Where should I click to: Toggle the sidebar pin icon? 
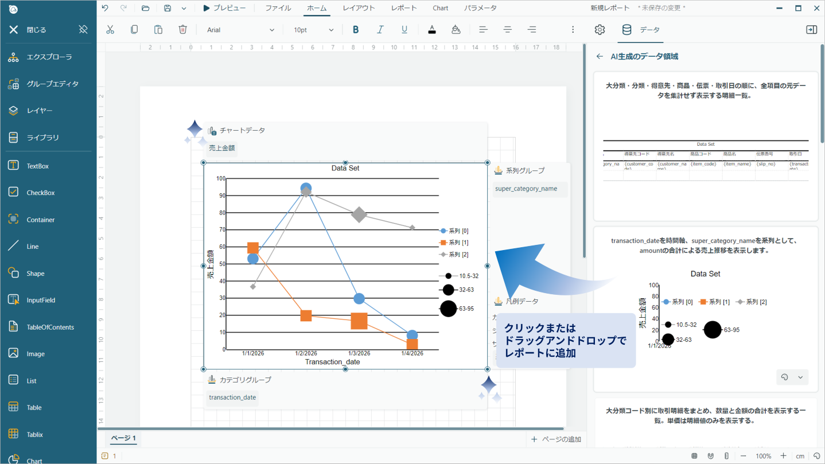[x=83, y=29]
